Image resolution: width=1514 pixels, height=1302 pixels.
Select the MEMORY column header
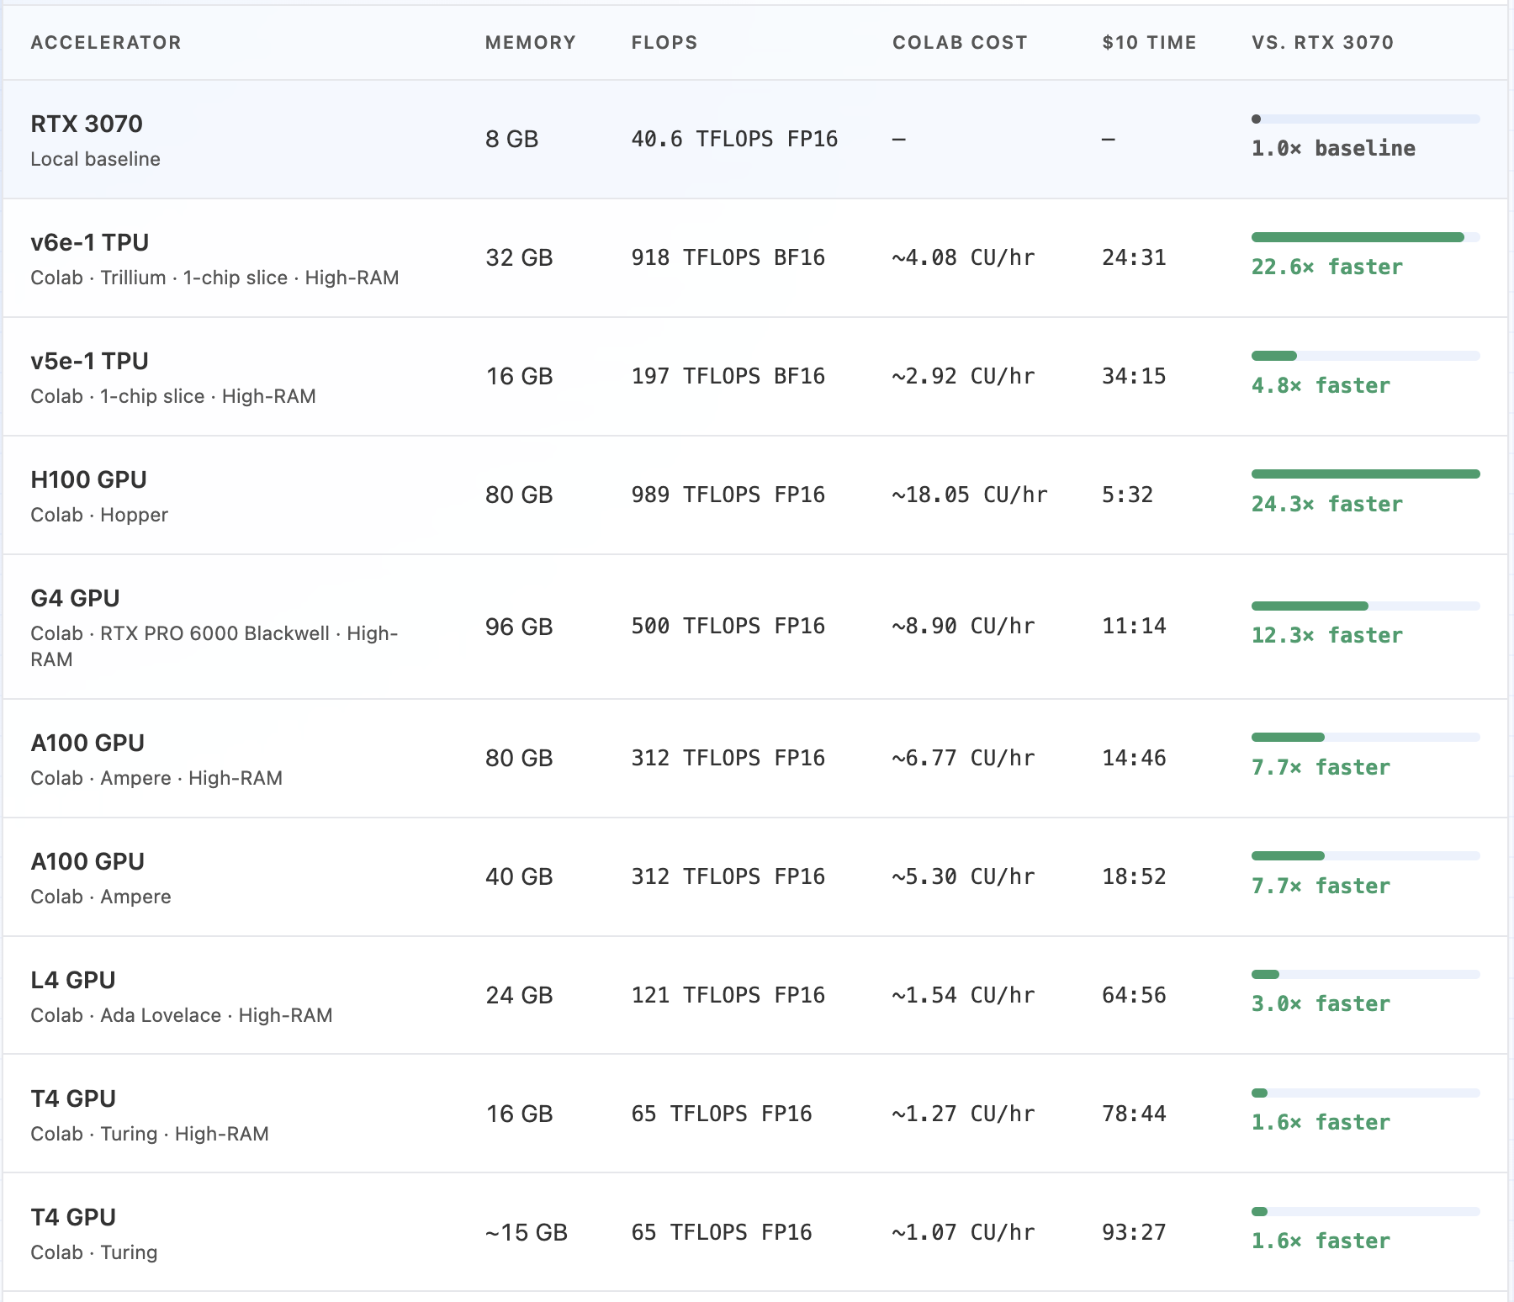pos(531,43)
